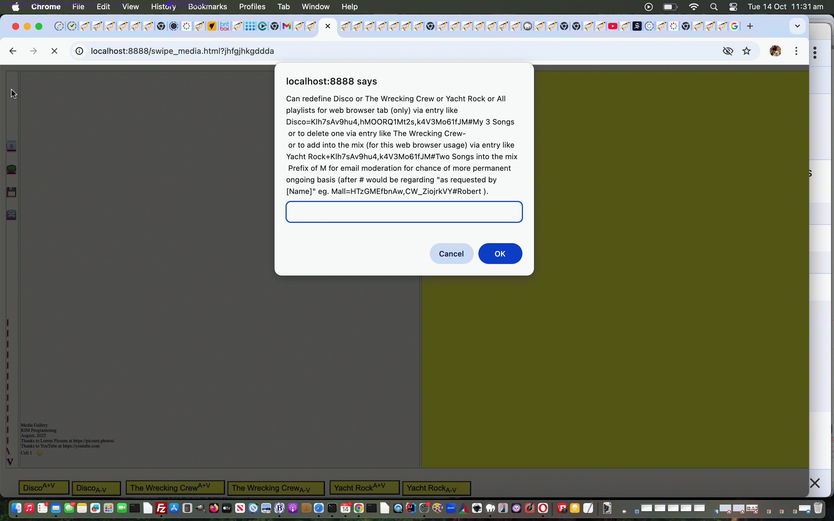
Task: Click the floppy disk save icon
Action: pyautogui.click(x=11, y=192)
